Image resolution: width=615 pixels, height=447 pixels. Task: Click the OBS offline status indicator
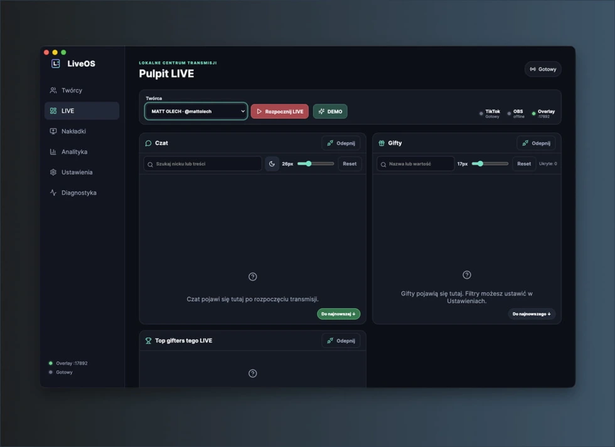click(516, 113)
